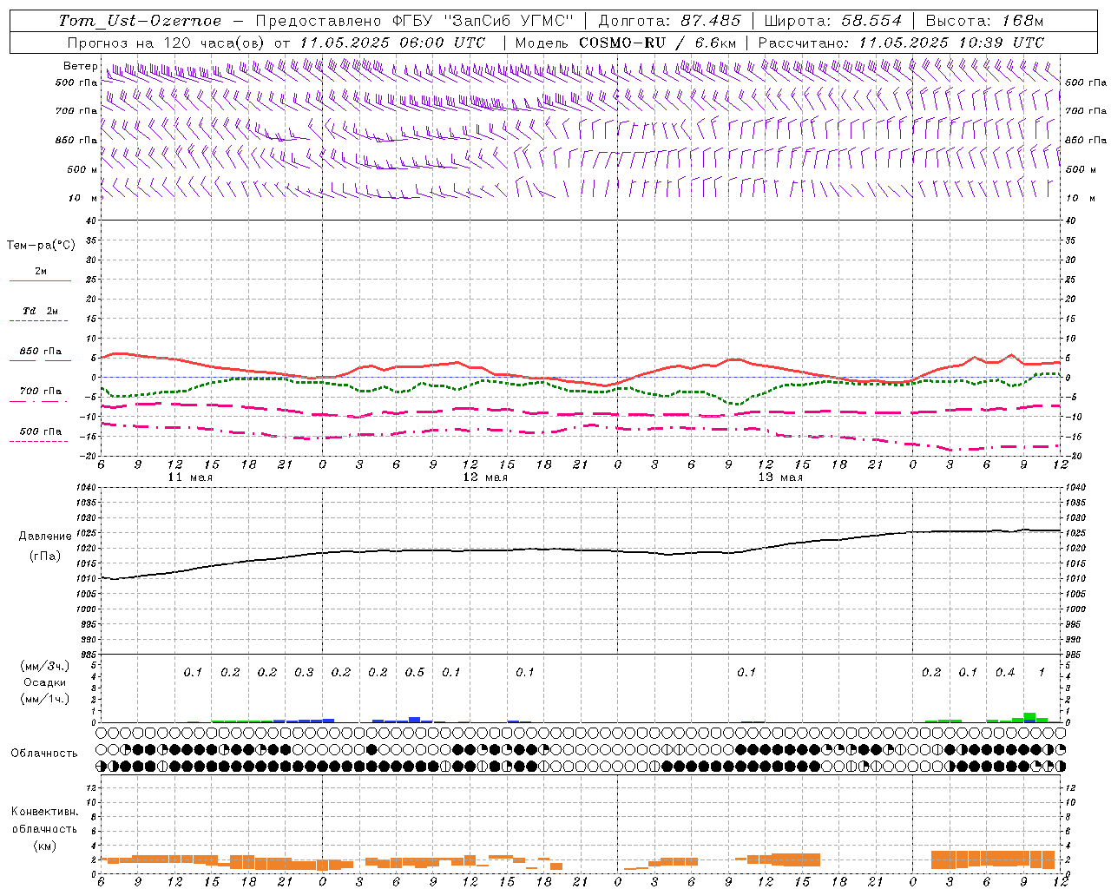This screenshot has height=889, width=1111.
Task: Click the '(мм/3ч.)' precipitation unit label
Action: 44,666
